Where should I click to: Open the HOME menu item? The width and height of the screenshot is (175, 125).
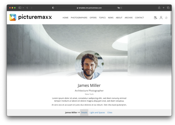65,17
